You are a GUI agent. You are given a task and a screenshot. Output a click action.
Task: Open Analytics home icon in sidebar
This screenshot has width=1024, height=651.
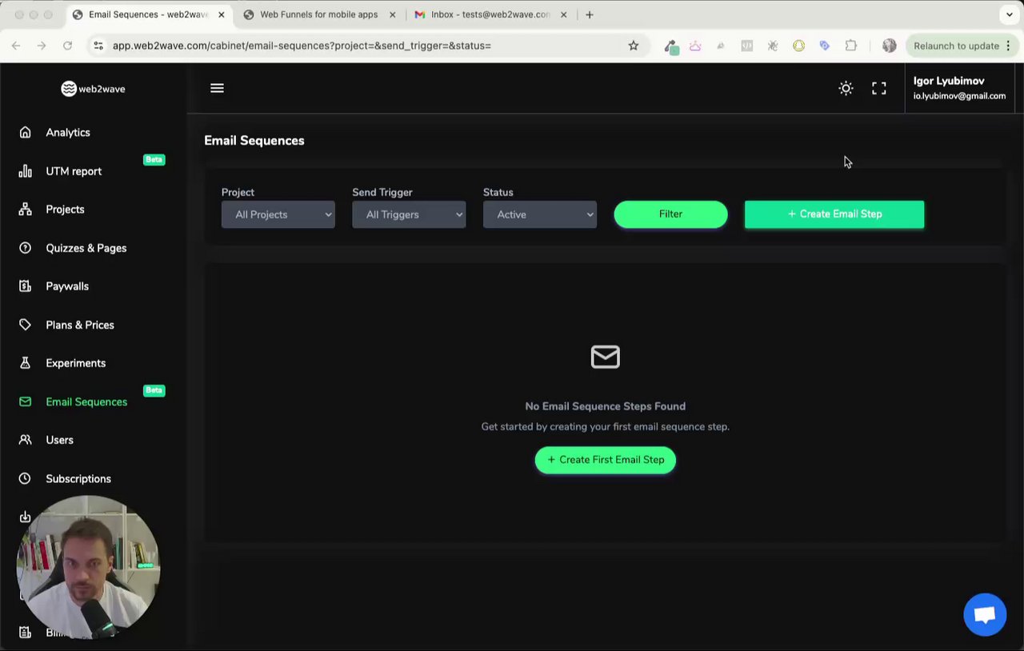(26, 133)
